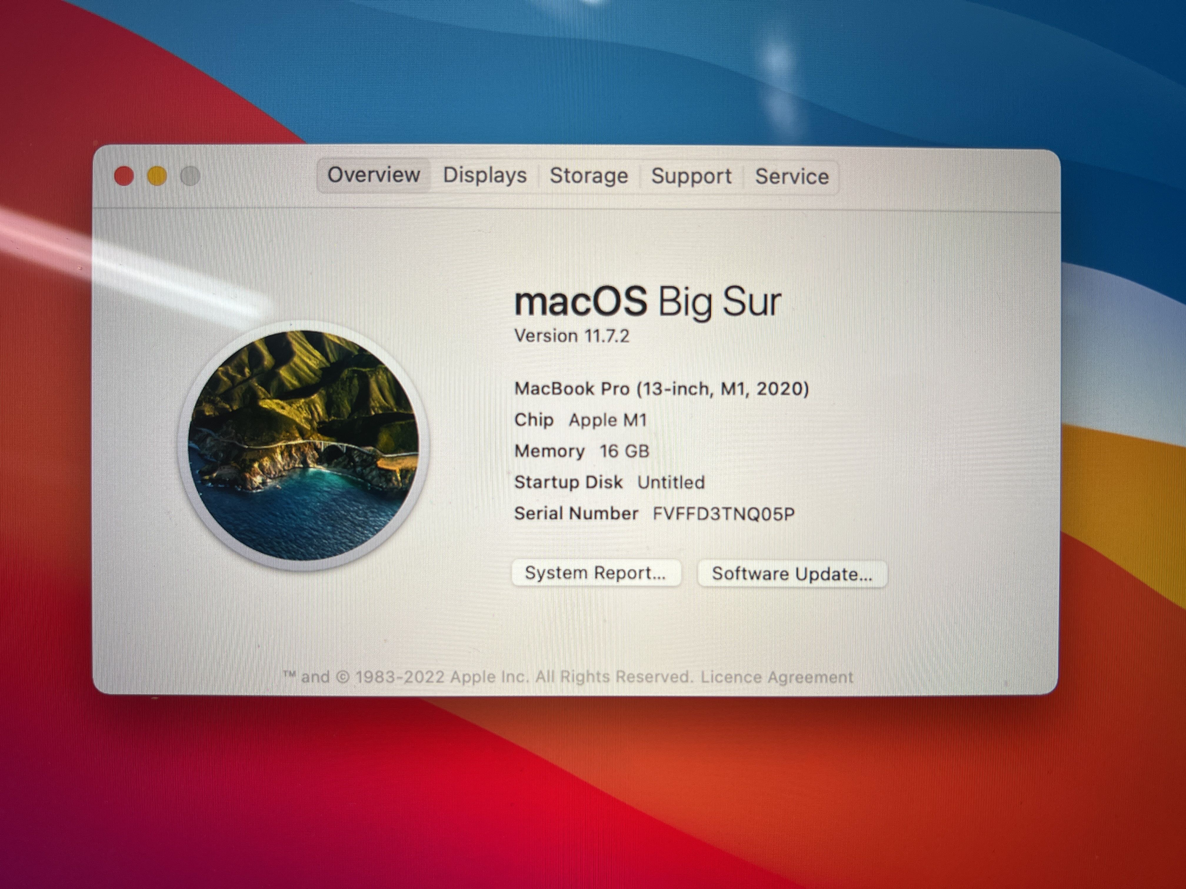Click the greyed-out zoom window button

point(190,176)
